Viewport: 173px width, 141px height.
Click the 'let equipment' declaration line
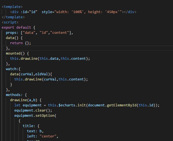(x=87, y=105)
